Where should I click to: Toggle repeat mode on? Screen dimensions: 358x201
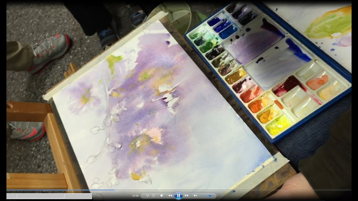154,196
